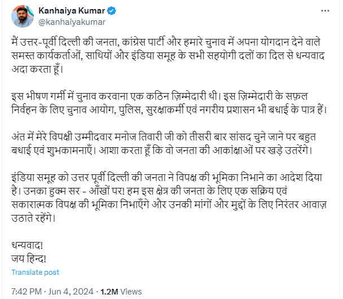The image size is (343, 299).
Task: Click the word Views beside 1.2M
Action: (x=131, y=292)
